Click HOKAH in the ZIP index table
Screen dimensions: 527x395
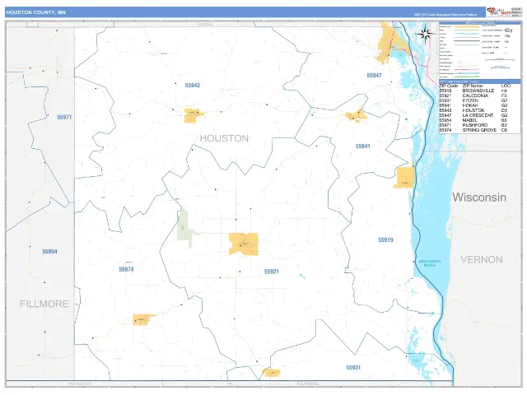pyautogui.click(x=470, y=105)
